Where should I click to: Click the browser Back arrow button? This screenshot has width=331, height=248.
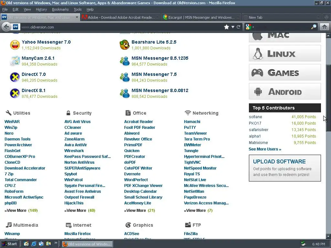(x=6, y=27)
